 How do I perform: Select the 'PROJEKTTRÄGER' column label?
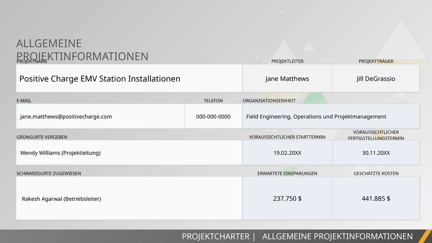(x=376, y=61)
